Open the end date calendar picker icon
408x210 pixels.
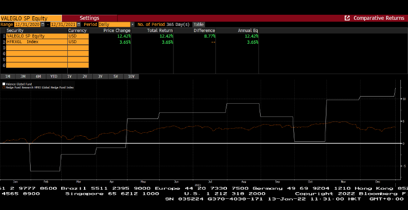pos(79,24)
